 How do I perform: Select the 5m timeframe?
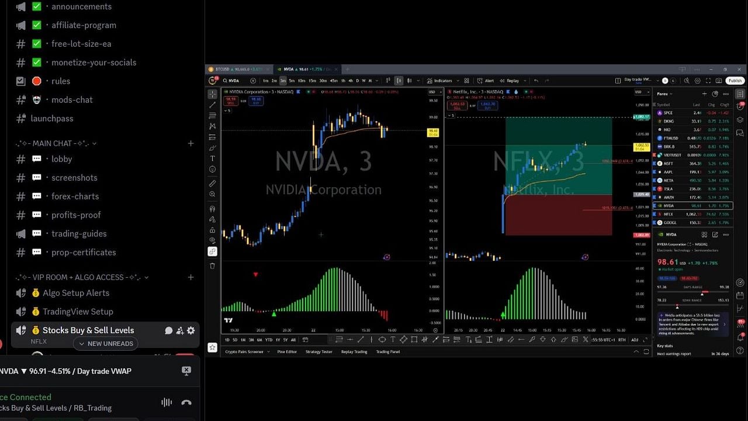(292, 81)
